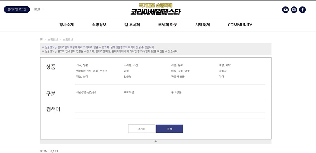This screenshot has width=316, height=153.
Task: Click the 초기화 reset button
Action: tap(142, 129)
